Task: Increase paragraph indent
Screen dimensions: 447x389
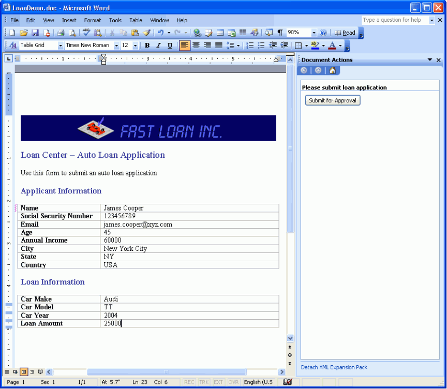Action: tap(284, 46)
